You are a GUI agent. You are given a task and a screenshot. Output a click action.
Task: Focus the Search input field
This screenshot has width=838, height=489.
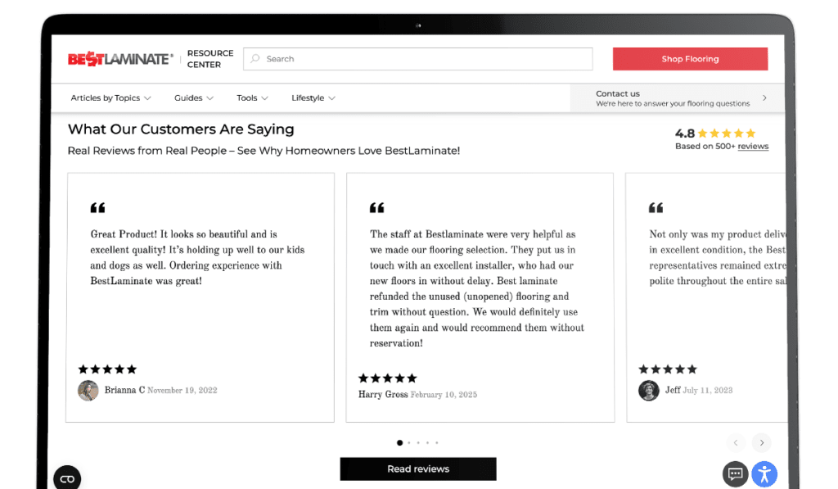(x=418, y=59)
